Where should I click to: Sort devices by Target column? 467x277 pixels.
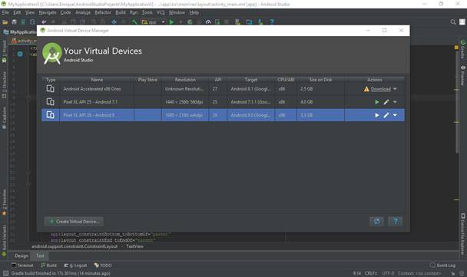click(x=250, y=80)
